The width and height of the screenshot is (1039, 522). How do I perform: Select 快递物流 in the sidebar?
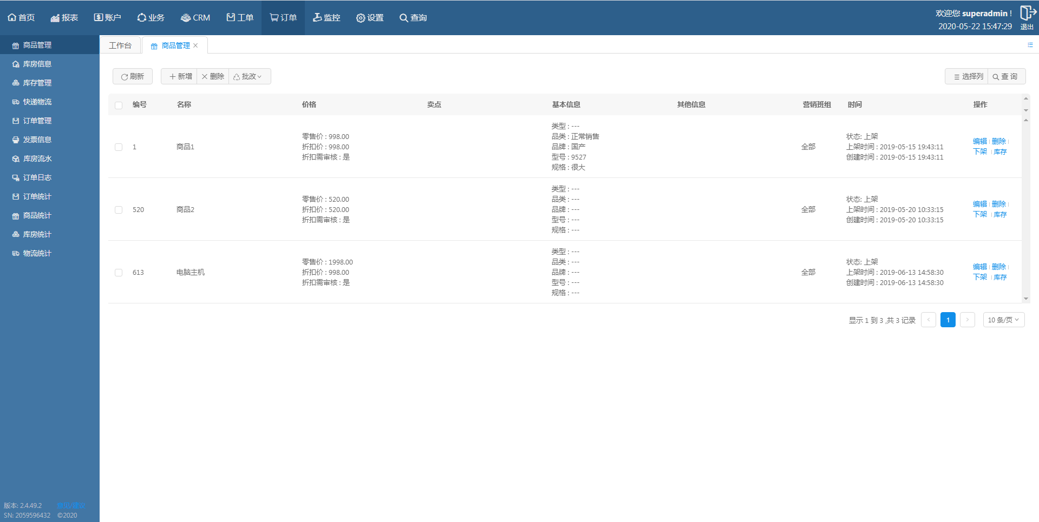(50, 102)
